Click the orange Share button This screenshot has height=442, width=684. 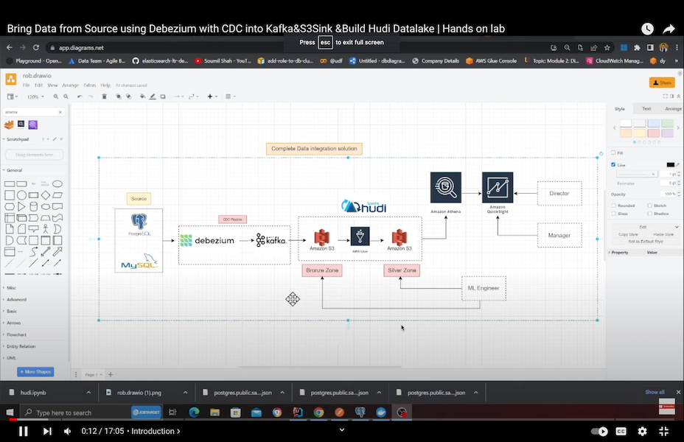[x=661, y=83]
